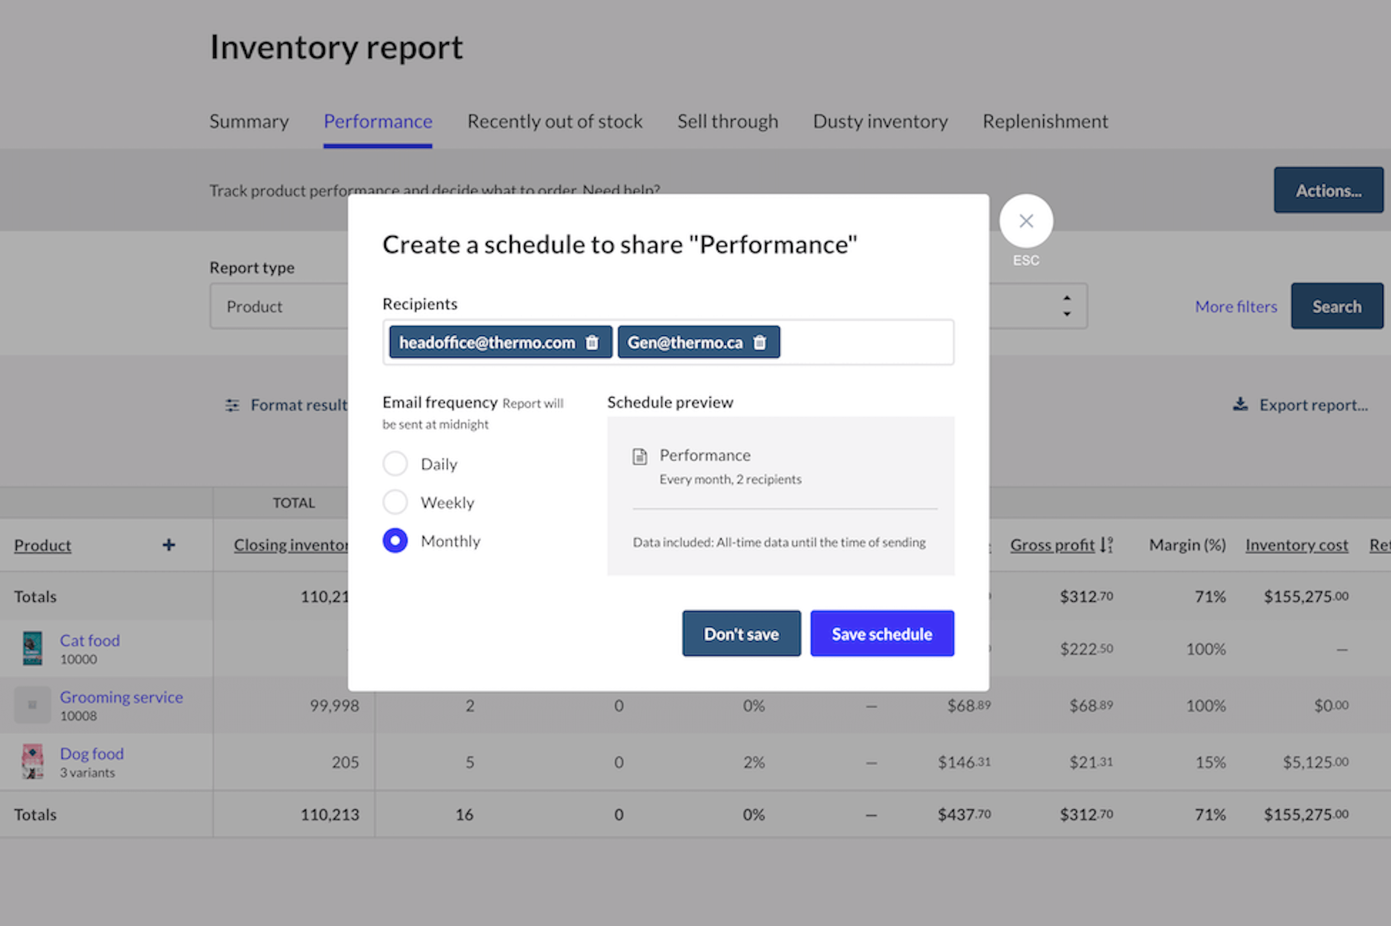Expand the Report type Product selector
The image size is (1391, 926).
278,306
